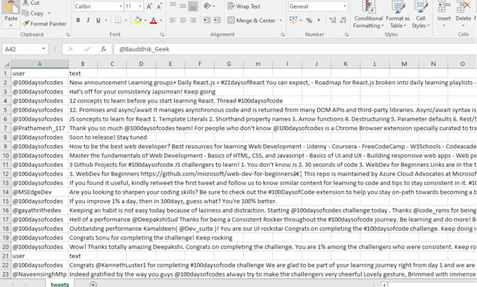Click Increase Indent icon
Viewport: 477px width, 287px height.
click(217, 20)
